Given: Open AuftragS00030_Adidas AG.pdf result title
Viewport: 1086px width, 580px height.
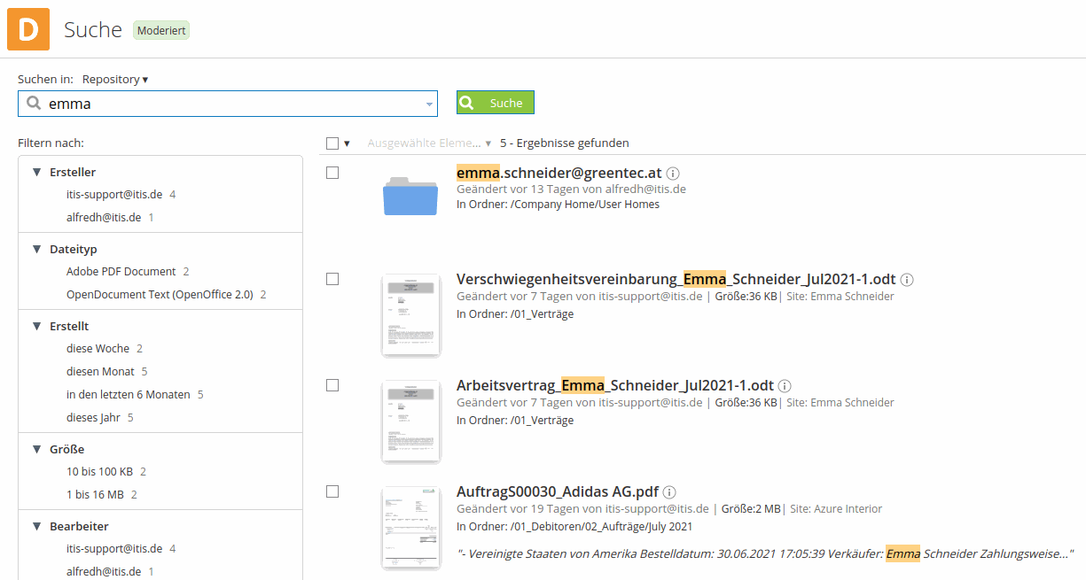Looking at the screenshot, I should 558,491.
